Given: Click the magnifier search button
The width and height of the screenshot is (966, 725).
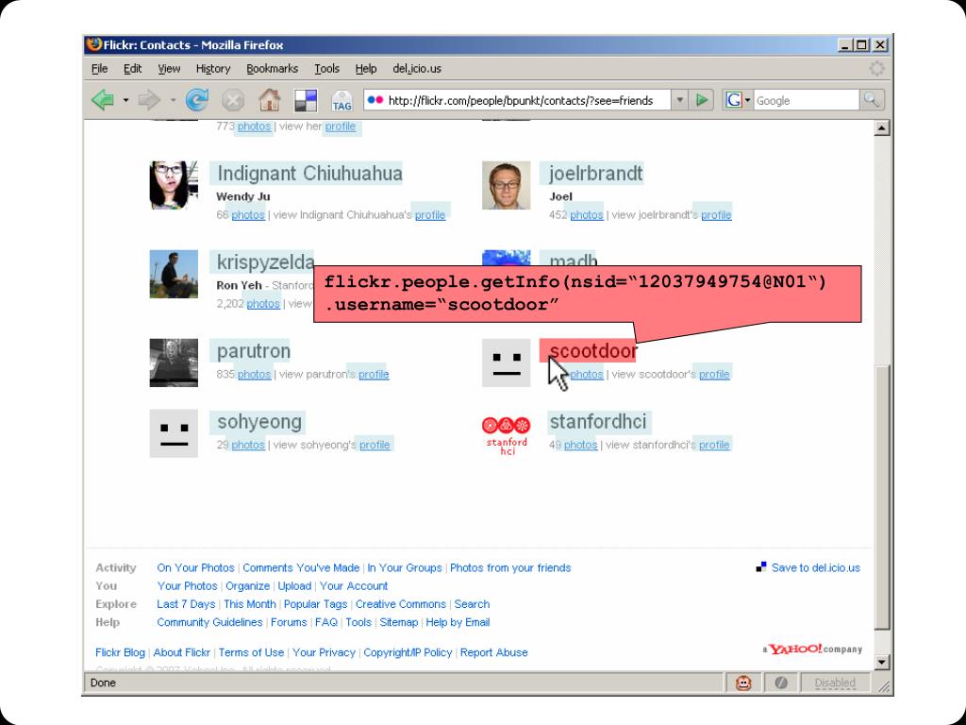Looking at the screenshot, I should 872,100.
